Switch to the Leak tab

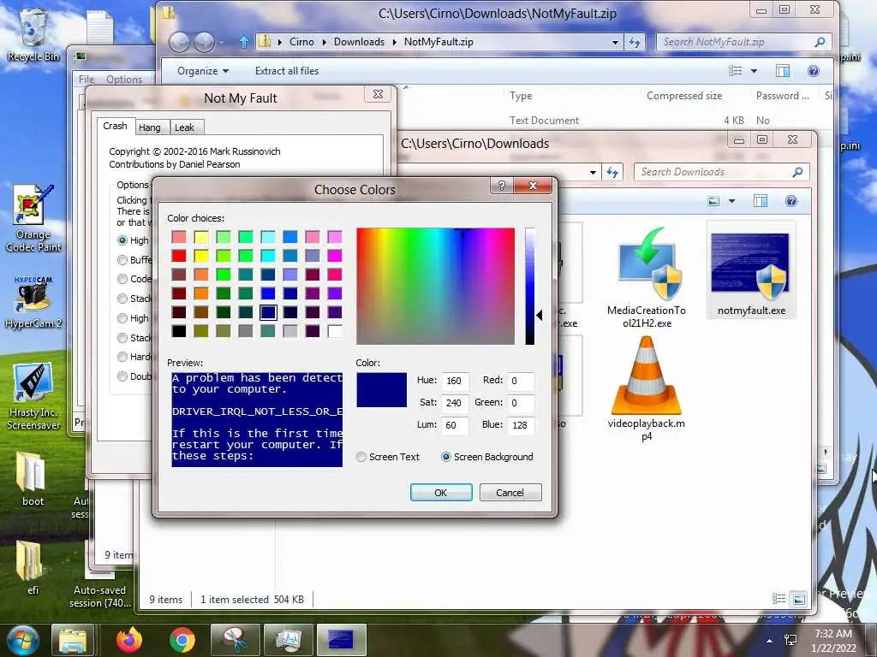(184, 127)
